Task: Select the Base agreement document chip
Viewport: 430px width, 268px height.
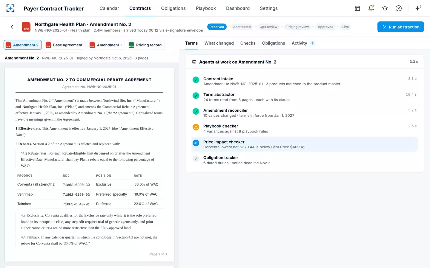Action: 64,45
